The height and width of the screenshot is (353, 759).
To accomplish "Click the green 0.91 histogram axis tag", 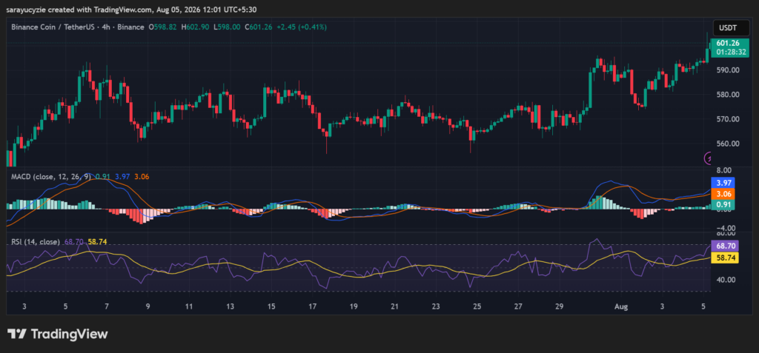I will (x=723, y=204).
